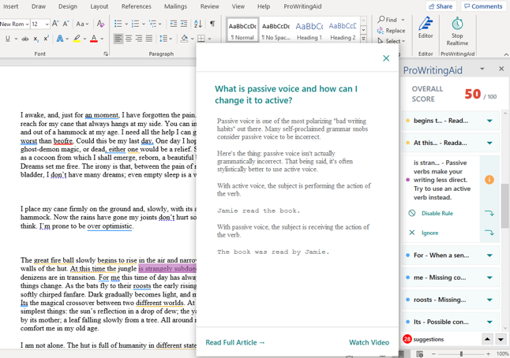Apply the No Spacing style
The image size is (510, 358).
tap(276, 30)
